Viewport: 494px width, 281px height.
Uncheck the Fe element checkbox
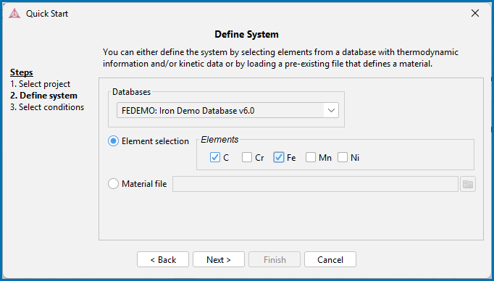pyautogui.click(x=279, y=157)
